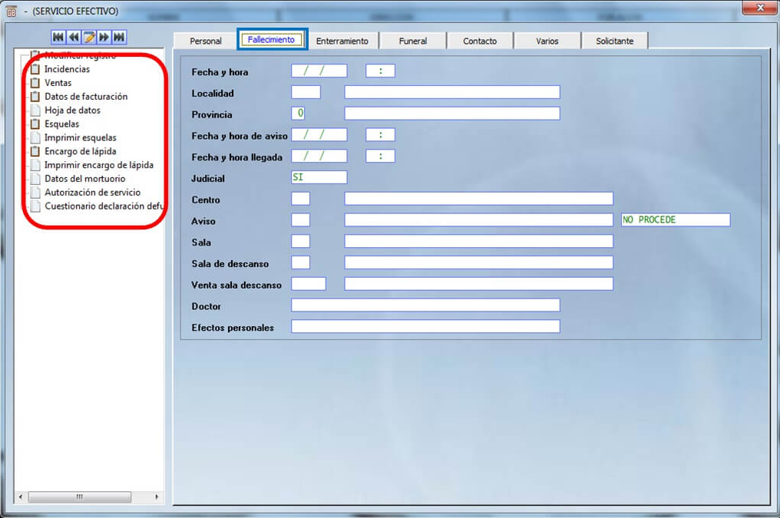The image size is (780, 518).
Task: Focus the Sala description field
Action: click(x=478, y=242)
